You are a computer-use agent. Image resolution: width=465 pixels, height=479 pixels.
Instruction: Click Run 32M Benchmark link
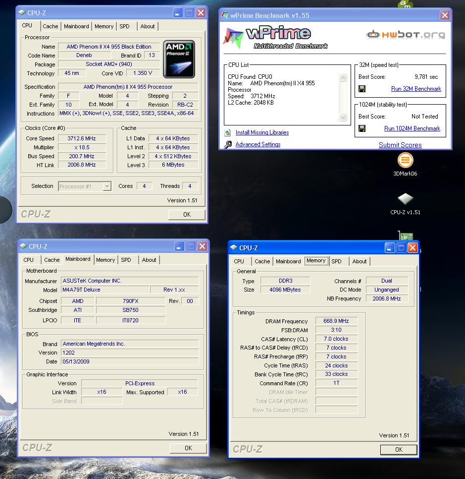click(x=416, y=89)
